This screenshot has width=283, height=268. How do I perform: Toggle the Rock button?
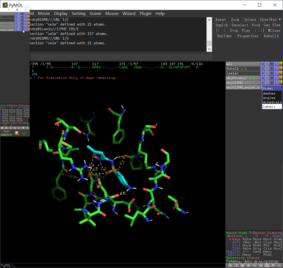tap(256, 25)
